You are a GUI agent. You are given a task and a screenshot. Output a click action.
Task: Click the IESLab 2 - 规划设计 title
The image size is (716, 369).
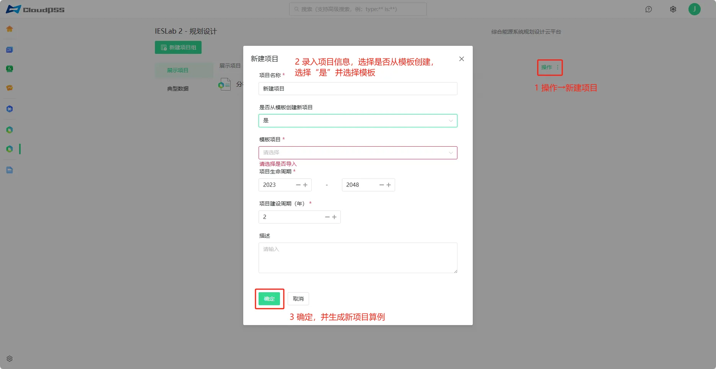point(186,31)
